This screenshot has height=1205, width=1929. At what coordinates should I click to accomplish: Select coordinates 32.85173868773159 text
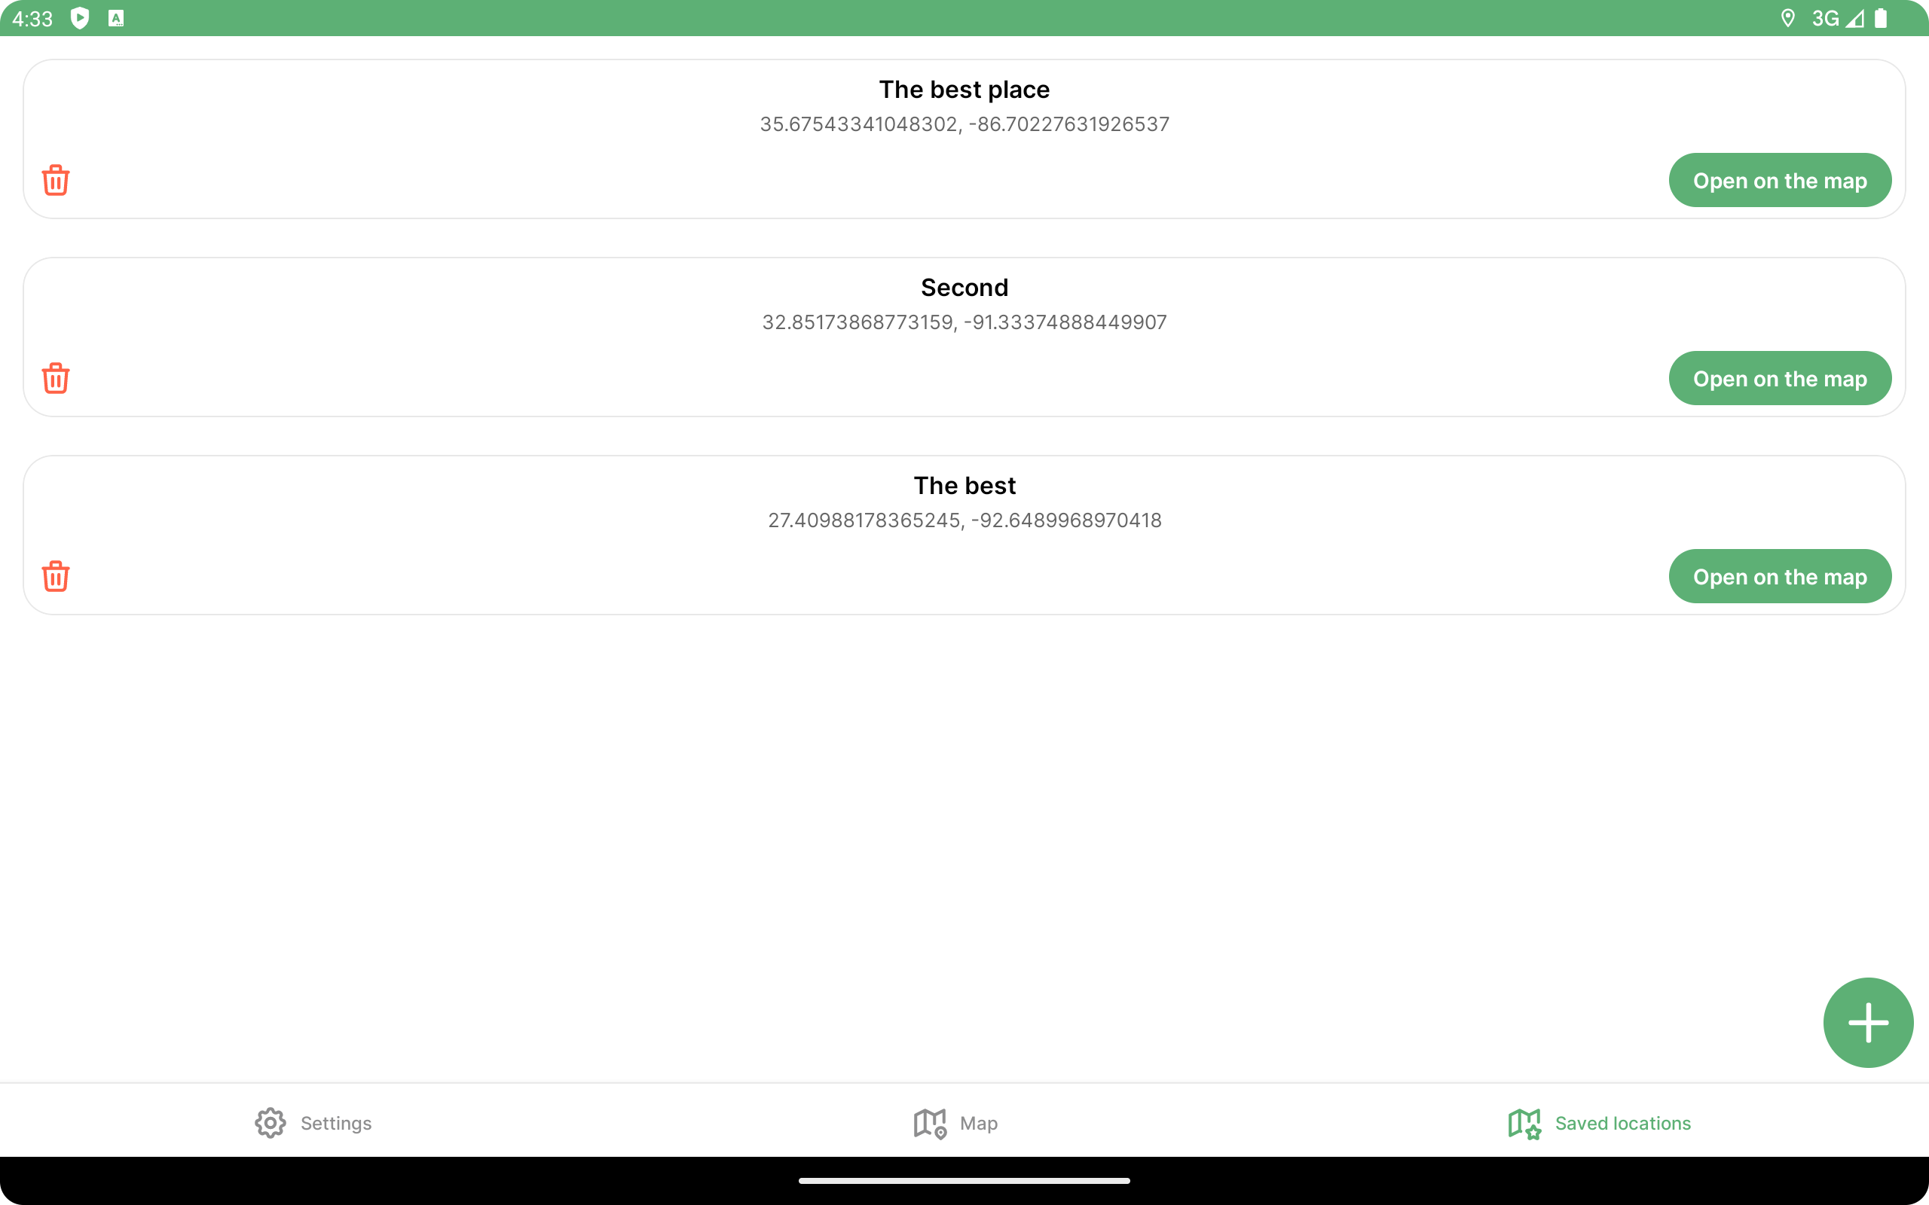(x=857, y=322)
